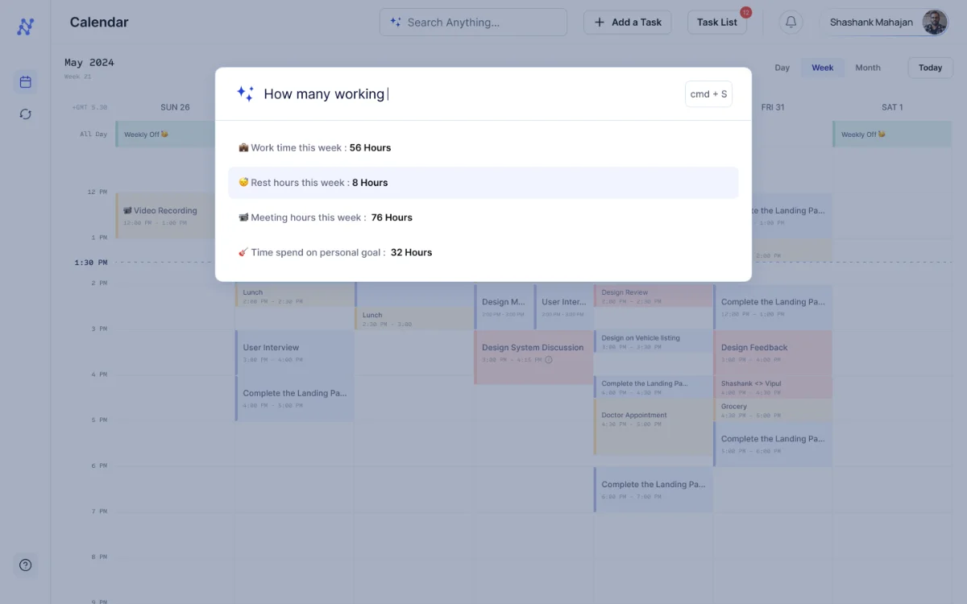Viewport: 967px width, 604px height.
Task: Click the Today button
Action: pyautogui.click(x=930, y=68)
